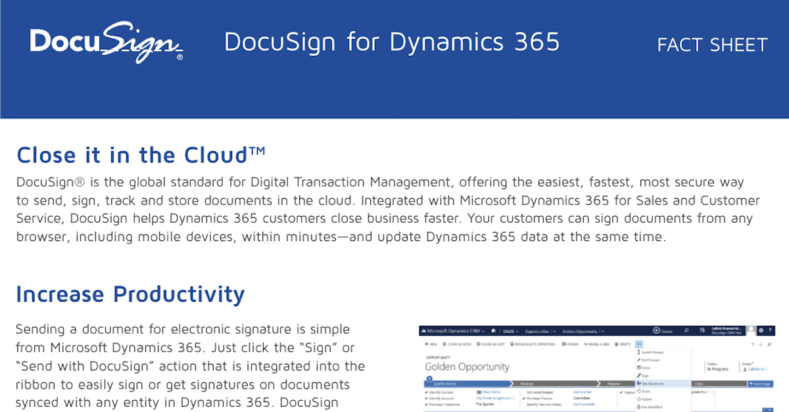Screen dimensions: 789x412
Task: Click NEW in the command bar
Action: [x=430, y=344]
